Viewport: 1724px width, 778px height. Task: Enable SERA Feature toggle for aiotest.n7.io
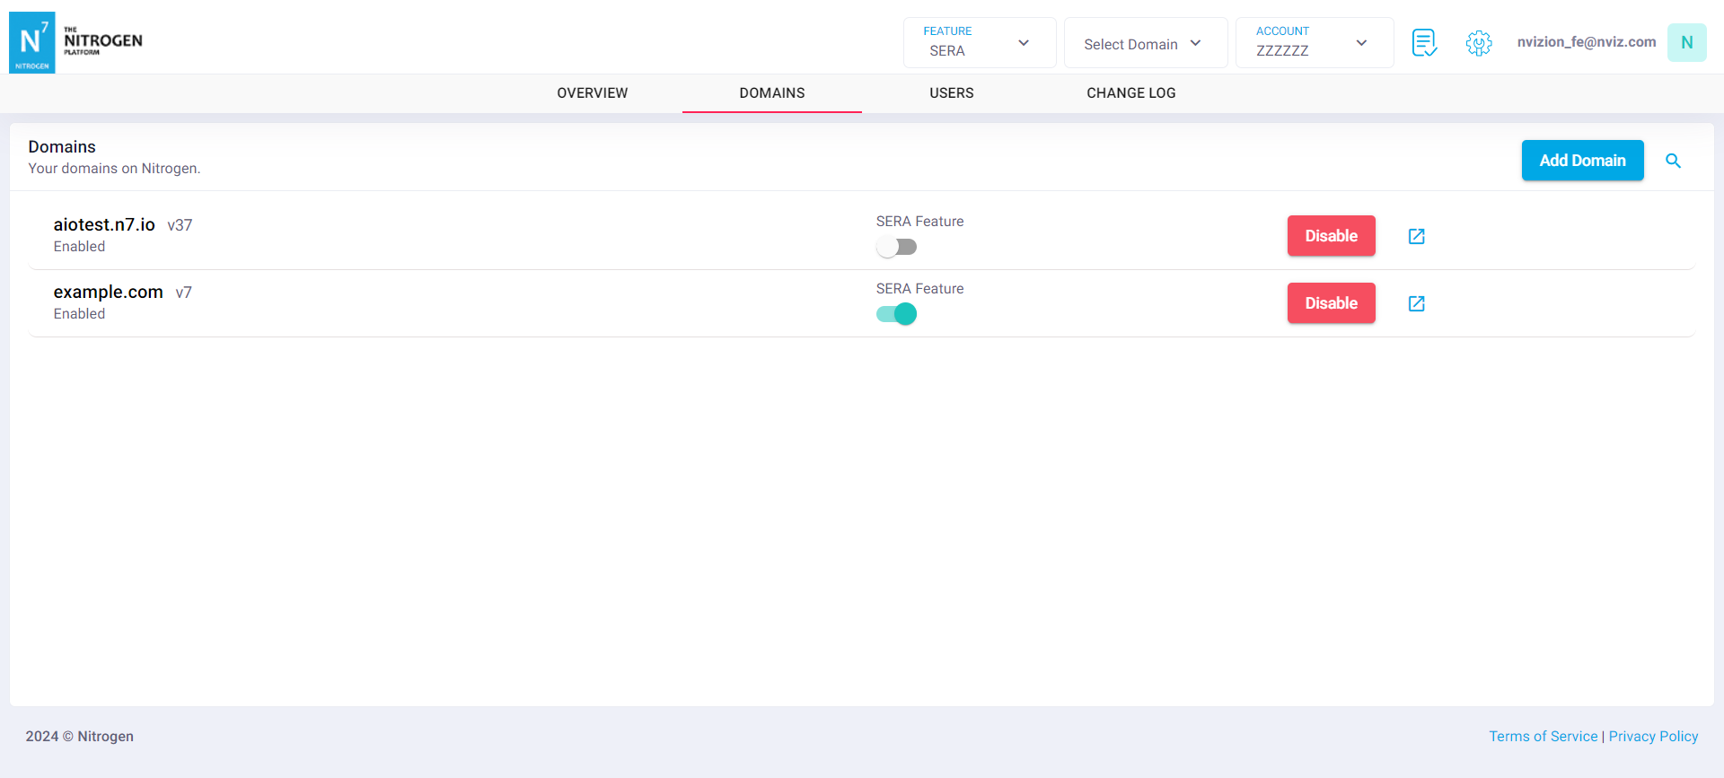point(896,247)
